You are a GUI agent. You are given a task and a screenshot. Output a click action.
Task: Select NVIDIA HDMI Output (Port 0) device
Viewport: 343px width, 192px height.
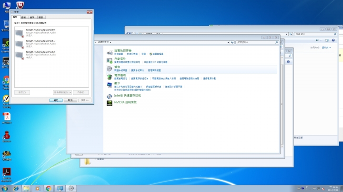click(51, 33)
